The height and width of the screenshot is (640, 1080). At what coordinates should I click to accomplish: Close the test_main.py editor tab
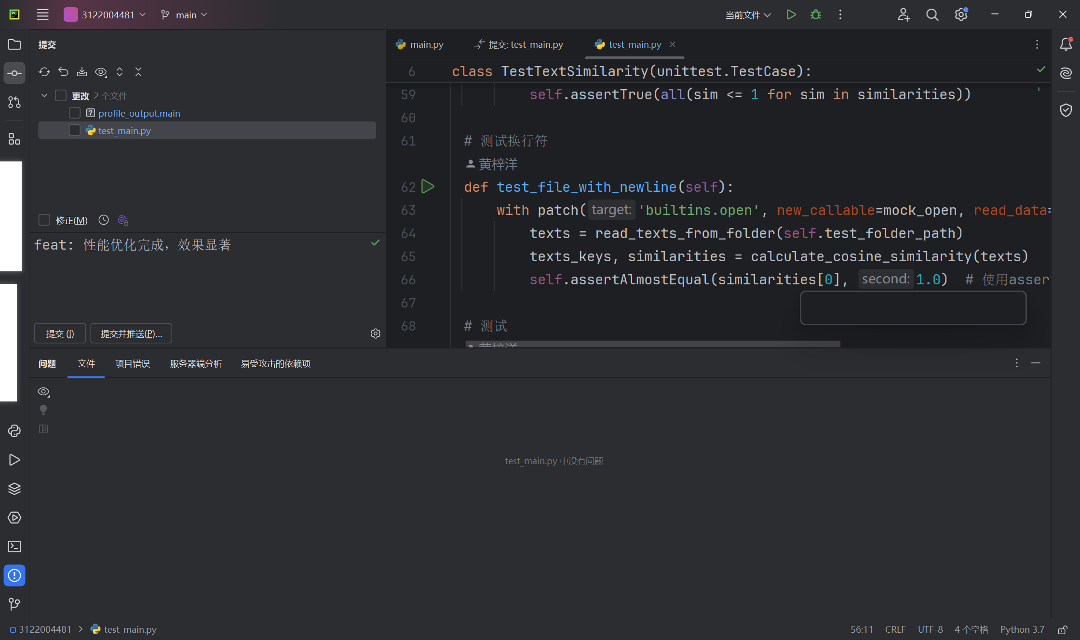pos(673,44)
